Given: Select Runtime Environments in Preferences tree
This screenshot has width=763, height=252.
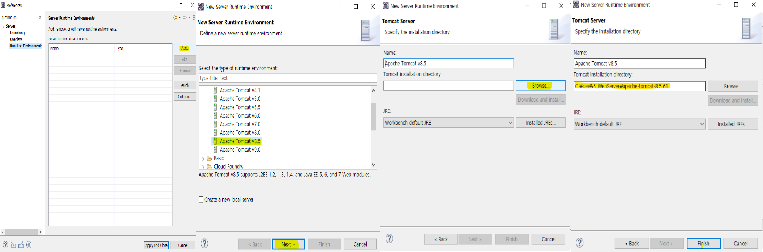Looking at the screenshot, I should tap(26, 46).
